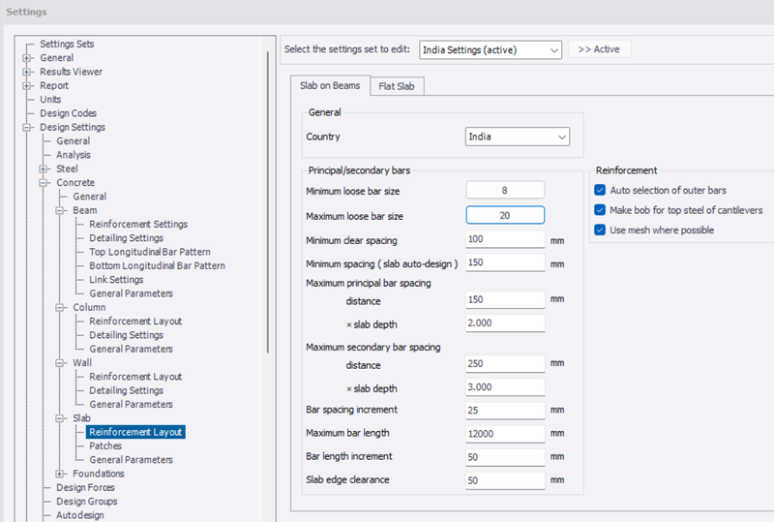Select Slab Reinforcement Layout item
Image resolution: width=774 pixels, height=522 pixels.
coord(135,432)
